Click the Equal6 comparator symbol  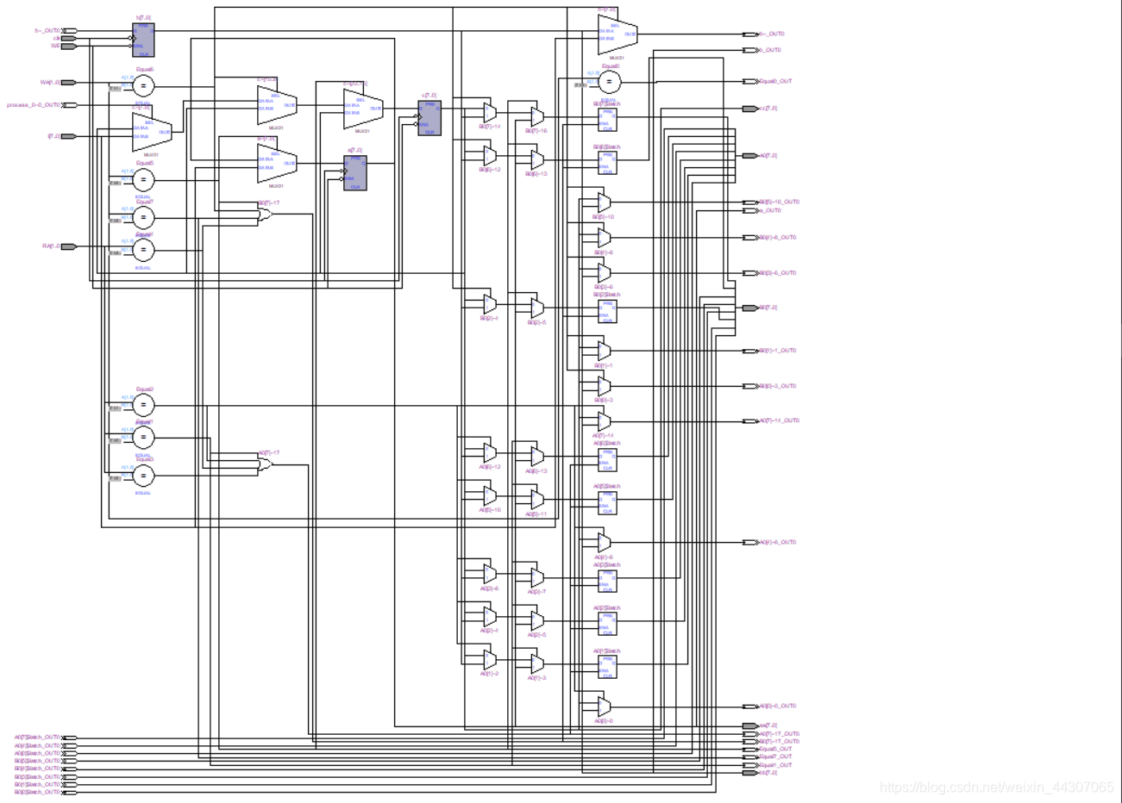click(143, 85)
